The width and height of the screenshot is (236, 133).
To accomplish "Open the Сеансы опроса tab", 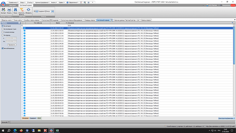I will (146, 20).
